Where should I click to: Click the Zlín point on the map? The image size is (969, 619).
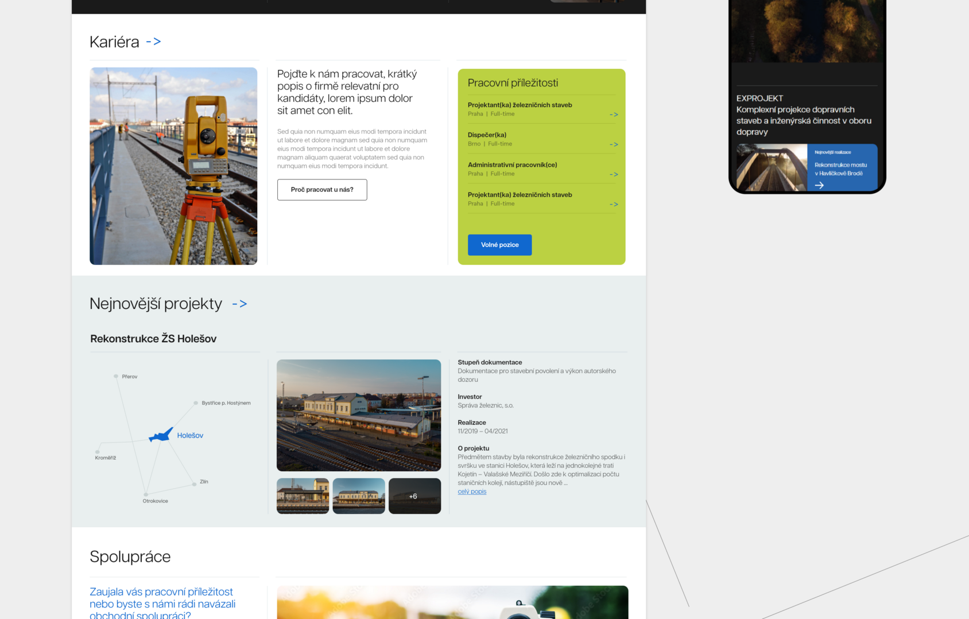tap(195, 484)
